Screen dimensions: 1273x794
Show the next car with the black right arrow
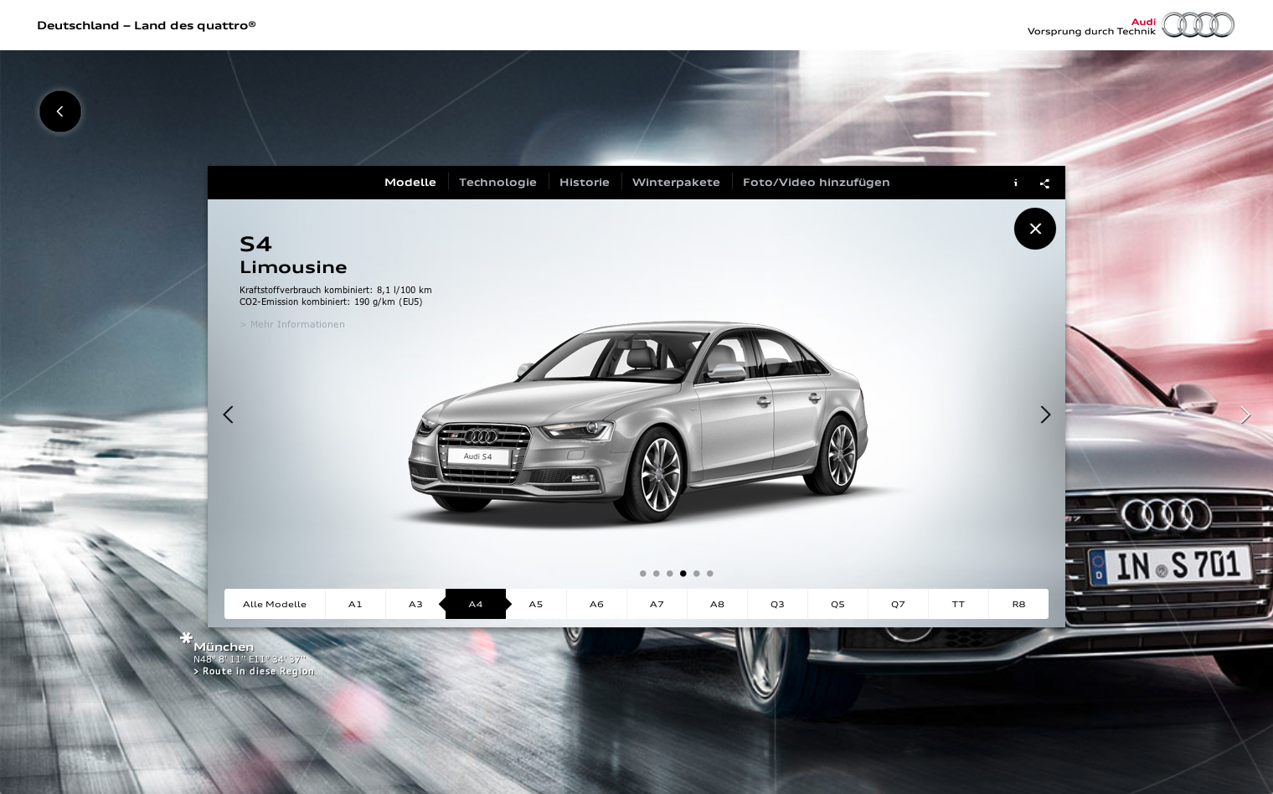pos(1045,415)
